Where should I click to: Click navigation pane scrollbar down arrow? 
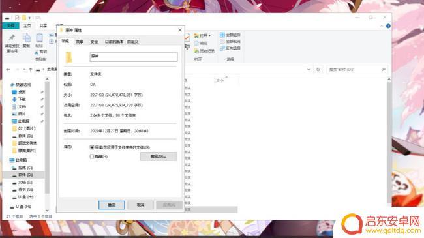47,211
